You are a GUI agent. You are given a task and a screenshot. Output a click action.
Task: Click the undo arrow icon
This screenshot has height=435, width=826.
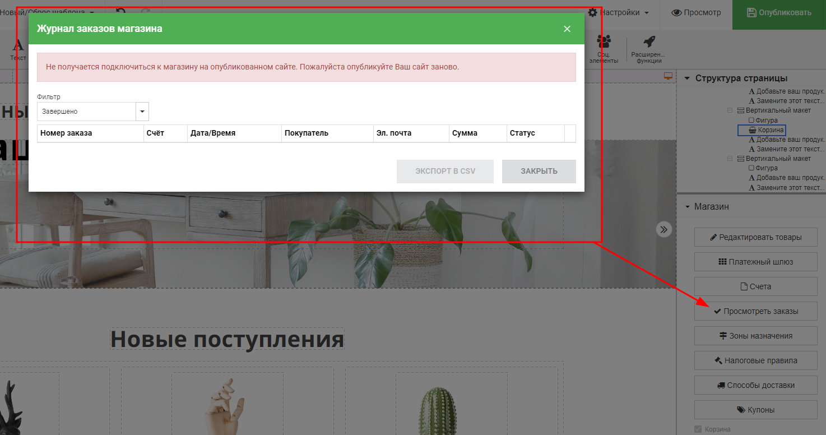point(121,12)
